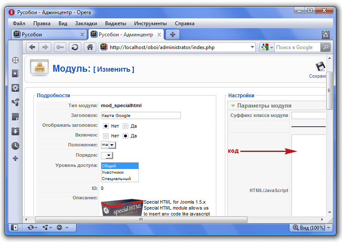Open new tab with plus button

click(173, 35)
